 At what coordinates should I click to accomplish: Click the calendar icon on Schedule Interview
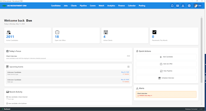[x=159, y=78]
